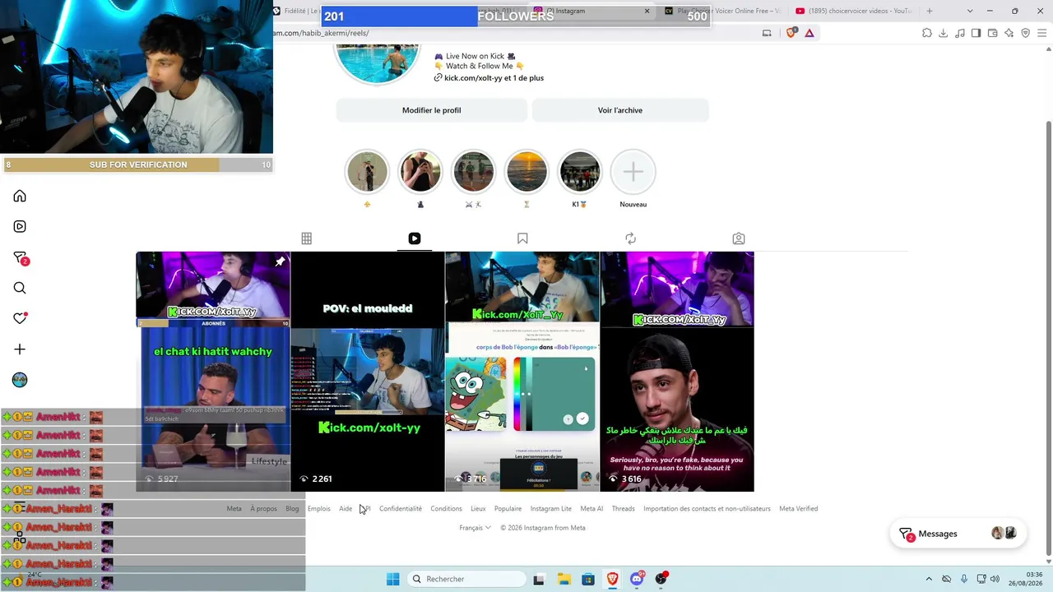Image resolution: width=1053 pixels, height=592 pixels.
Task: Open the Aide footer link
Action: coord(346,509)
